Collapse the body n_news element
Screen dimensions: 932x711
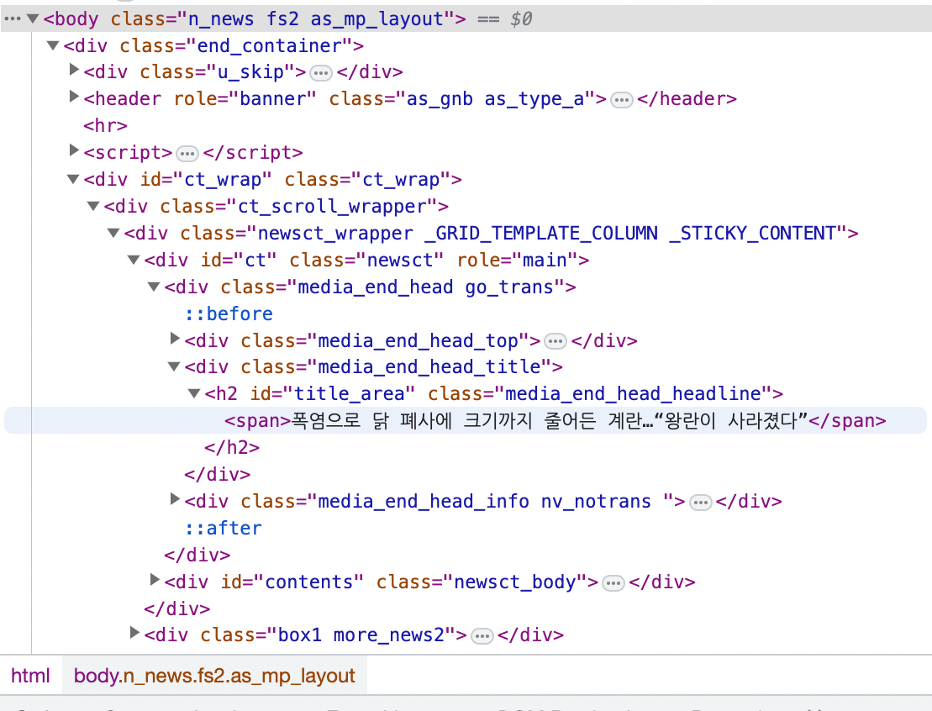click(34, 18)
